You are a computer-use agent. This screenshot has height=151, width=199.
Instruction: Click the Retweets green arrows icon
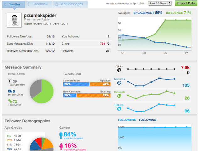click(x=119, y=96)
